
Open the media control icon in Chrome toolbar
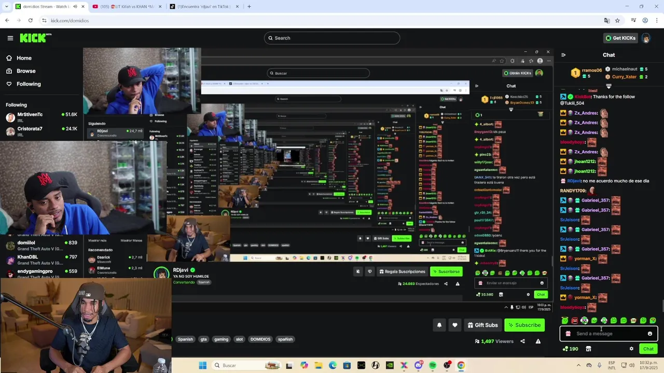(633, 21)
